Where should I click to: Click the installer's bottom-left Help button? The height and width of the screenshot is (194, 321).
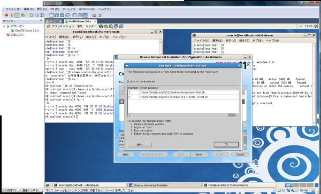[126, 154]
